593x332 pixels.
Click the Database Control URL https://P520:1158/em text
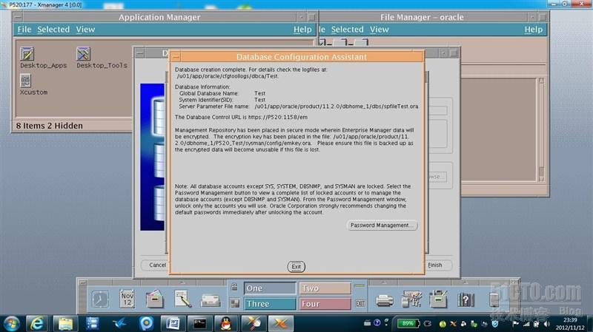(x=277, y=118)
